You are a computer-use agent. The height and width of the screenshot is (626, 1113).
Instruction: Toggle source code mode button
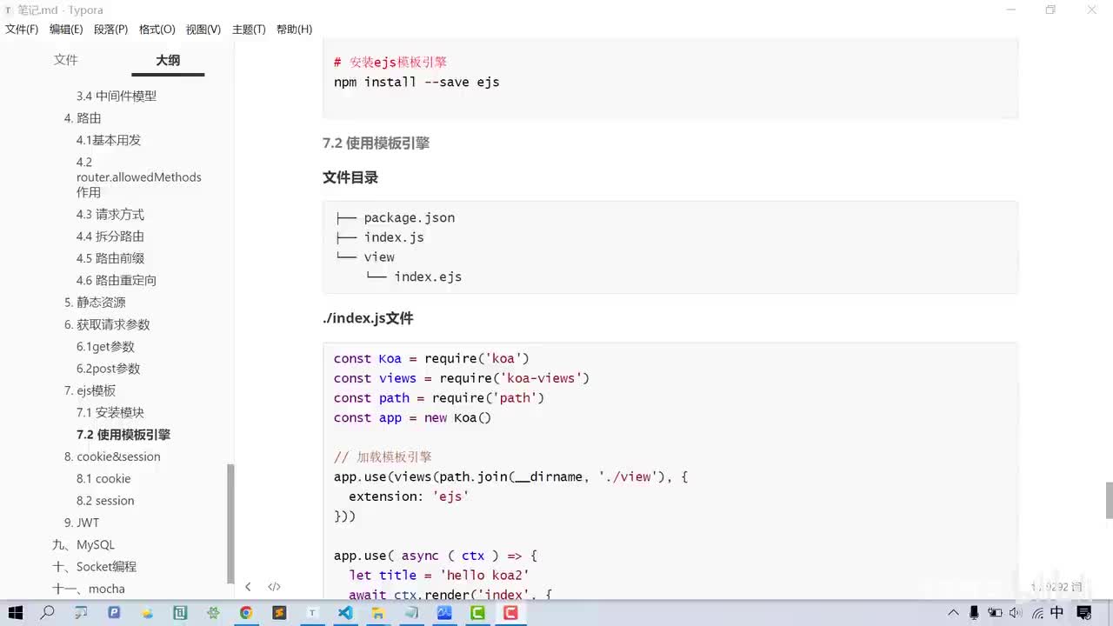(x=274, y=587)
